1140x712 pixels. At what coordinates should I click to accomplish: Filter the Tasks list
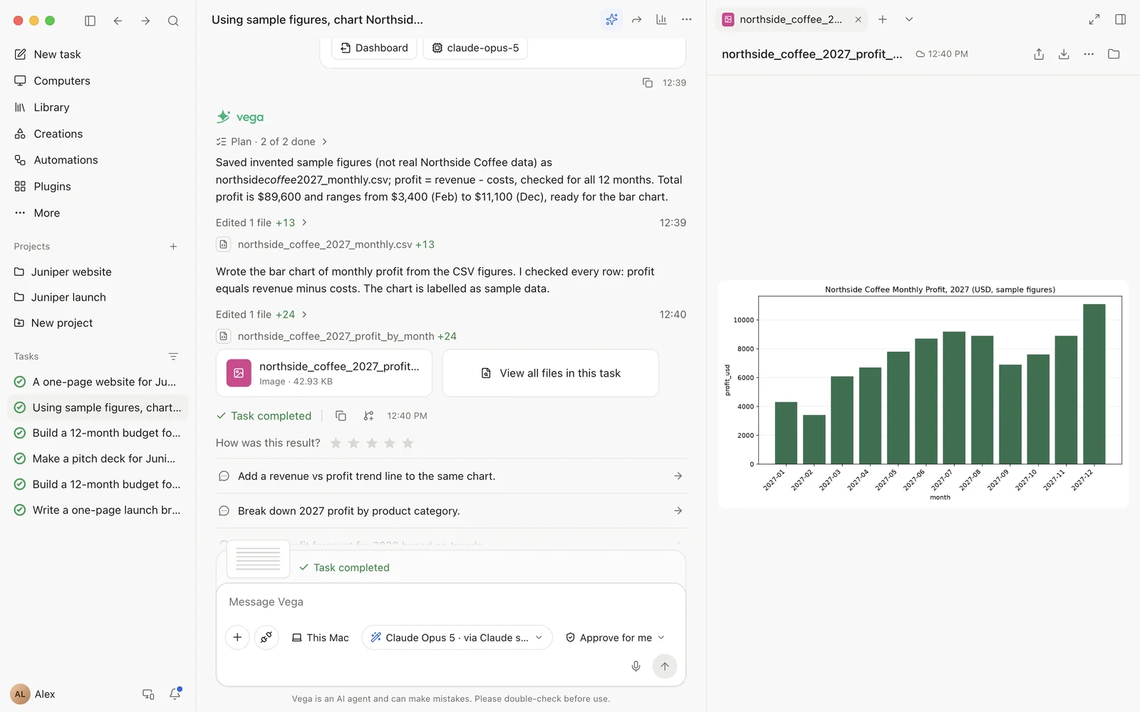tap(173, 356)
